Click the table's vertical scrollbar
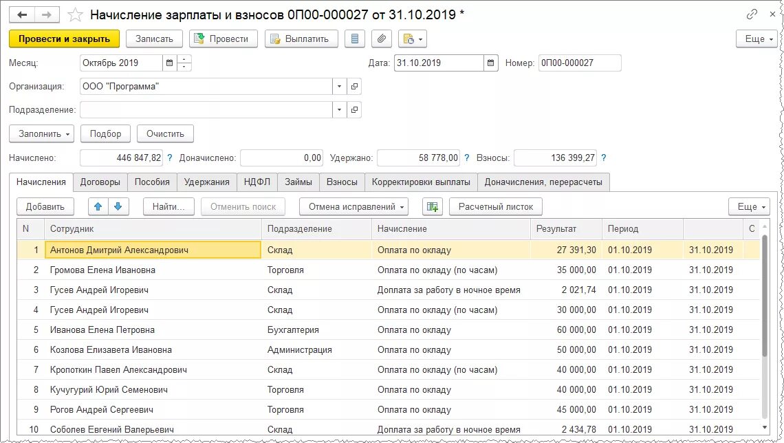The height and width of the screenshot is (443, 784). (x=764, y=295)
